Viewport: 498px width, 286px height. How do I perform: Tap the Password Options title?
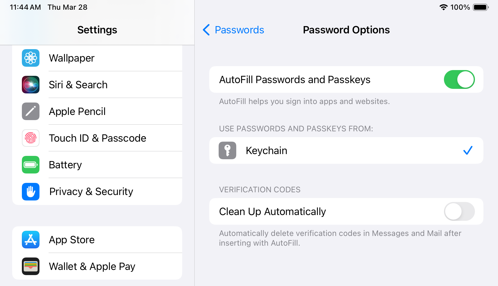click(x=346, y=30)
